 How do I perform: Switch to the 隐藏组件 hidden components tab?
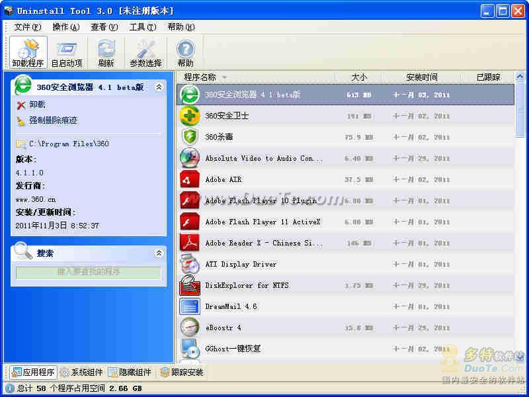[130, 372]
